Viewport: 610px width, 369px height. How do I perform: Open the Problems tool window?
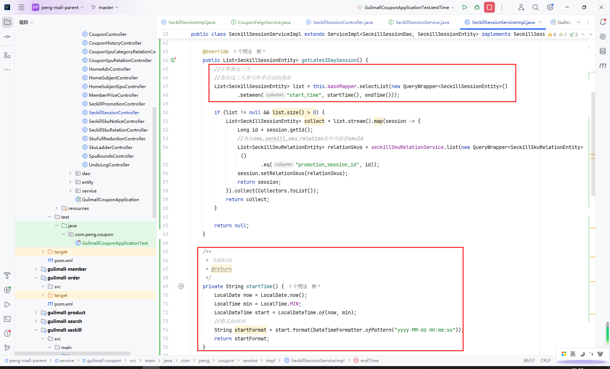coord(7,333)
